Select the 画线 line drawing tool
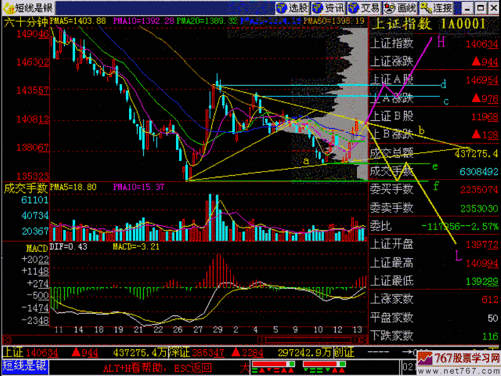This screenshot has width=501, height=376. [x=401, y=8]
